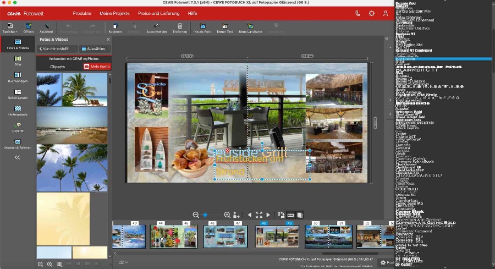Image resolution: width=495 pixels, height=269 pixels.
Task: Go back via 'Von mir erstellt' chevron
Action: click(41, 49)
